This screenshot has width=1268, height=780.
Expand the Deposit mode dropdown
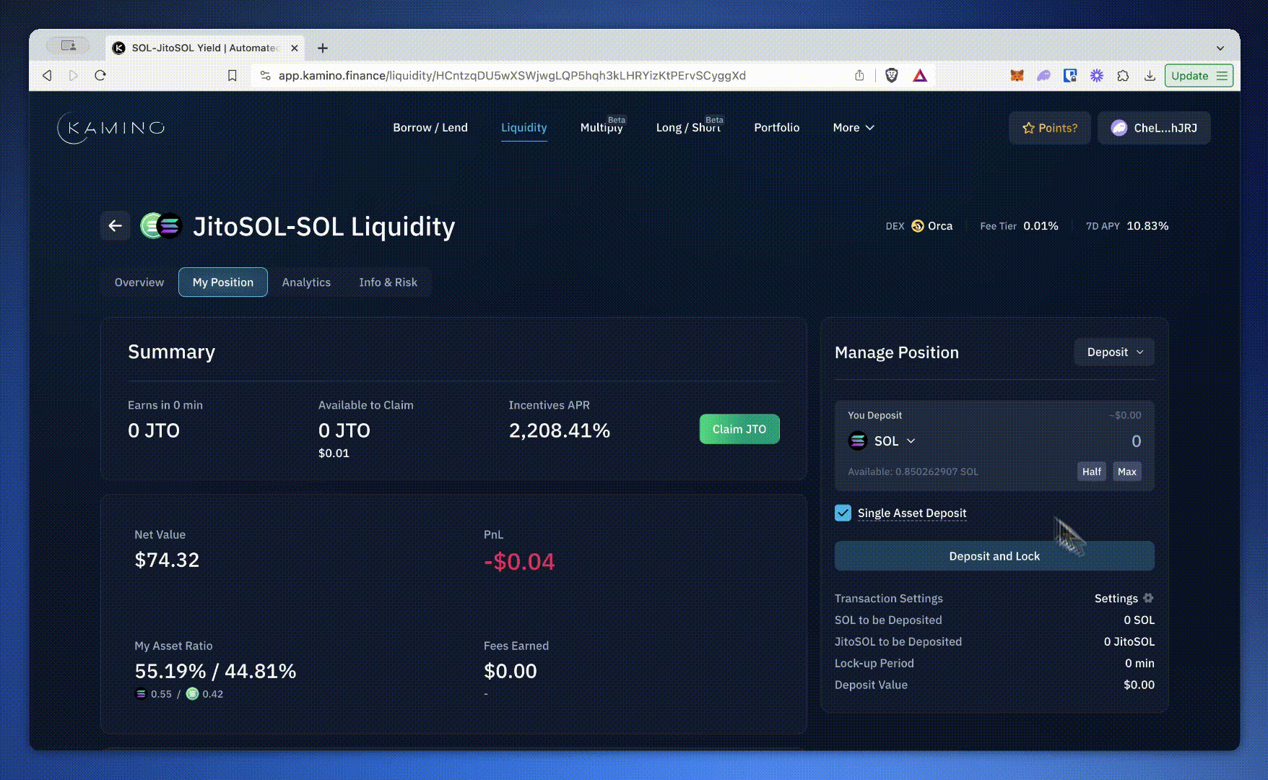click(x=1114, y=352)
